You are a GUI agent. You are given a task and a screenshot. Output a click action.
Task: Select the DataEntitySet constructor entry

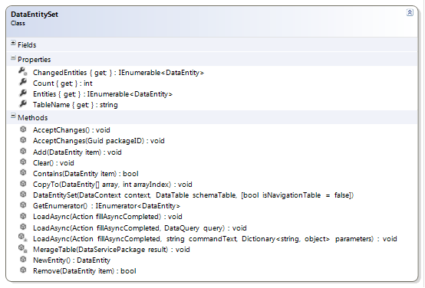193,195
